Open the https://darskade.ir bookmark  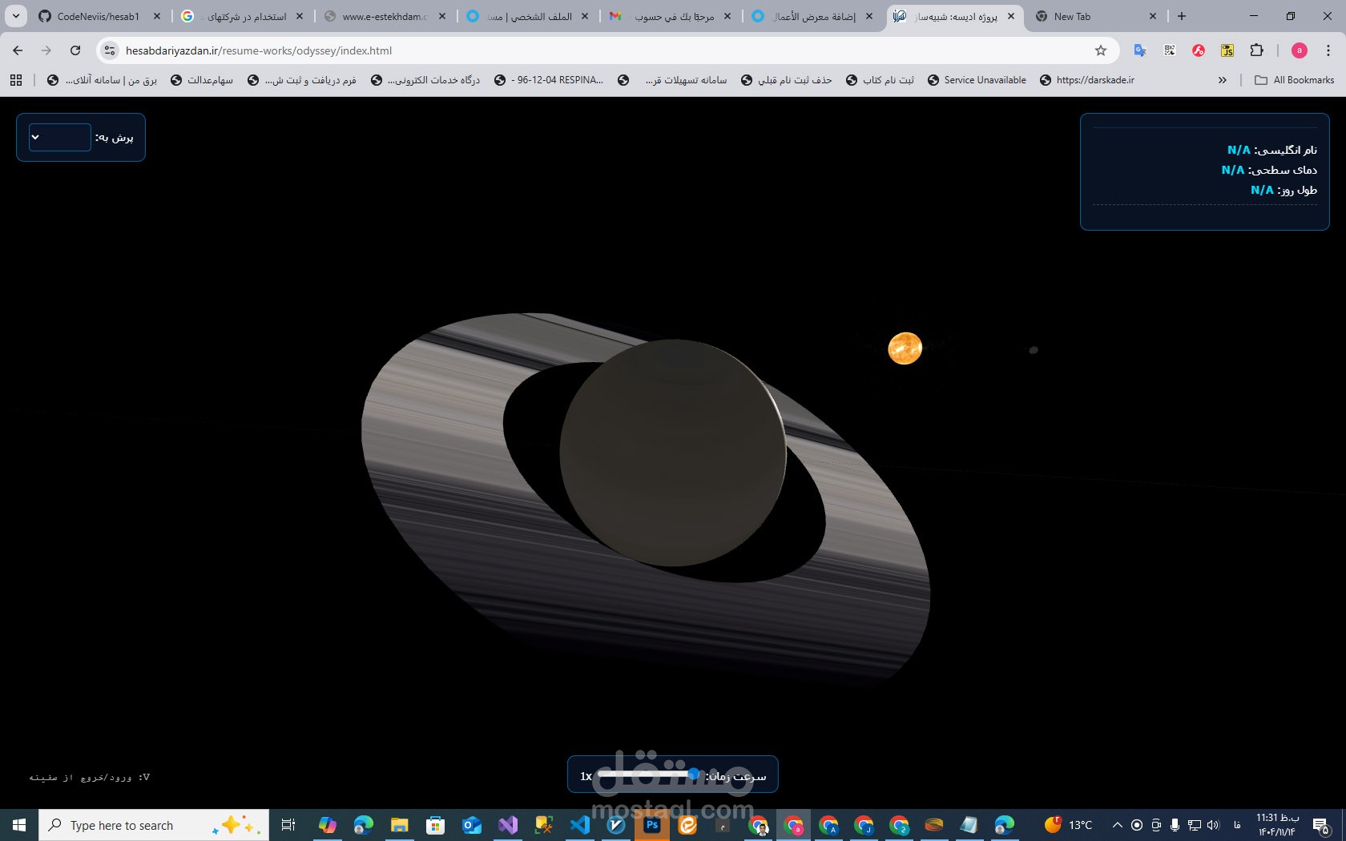click(x=1087, y=80)
